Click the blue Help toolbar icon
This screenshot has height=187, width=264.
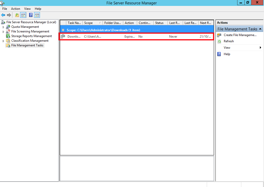pos(31,15)
